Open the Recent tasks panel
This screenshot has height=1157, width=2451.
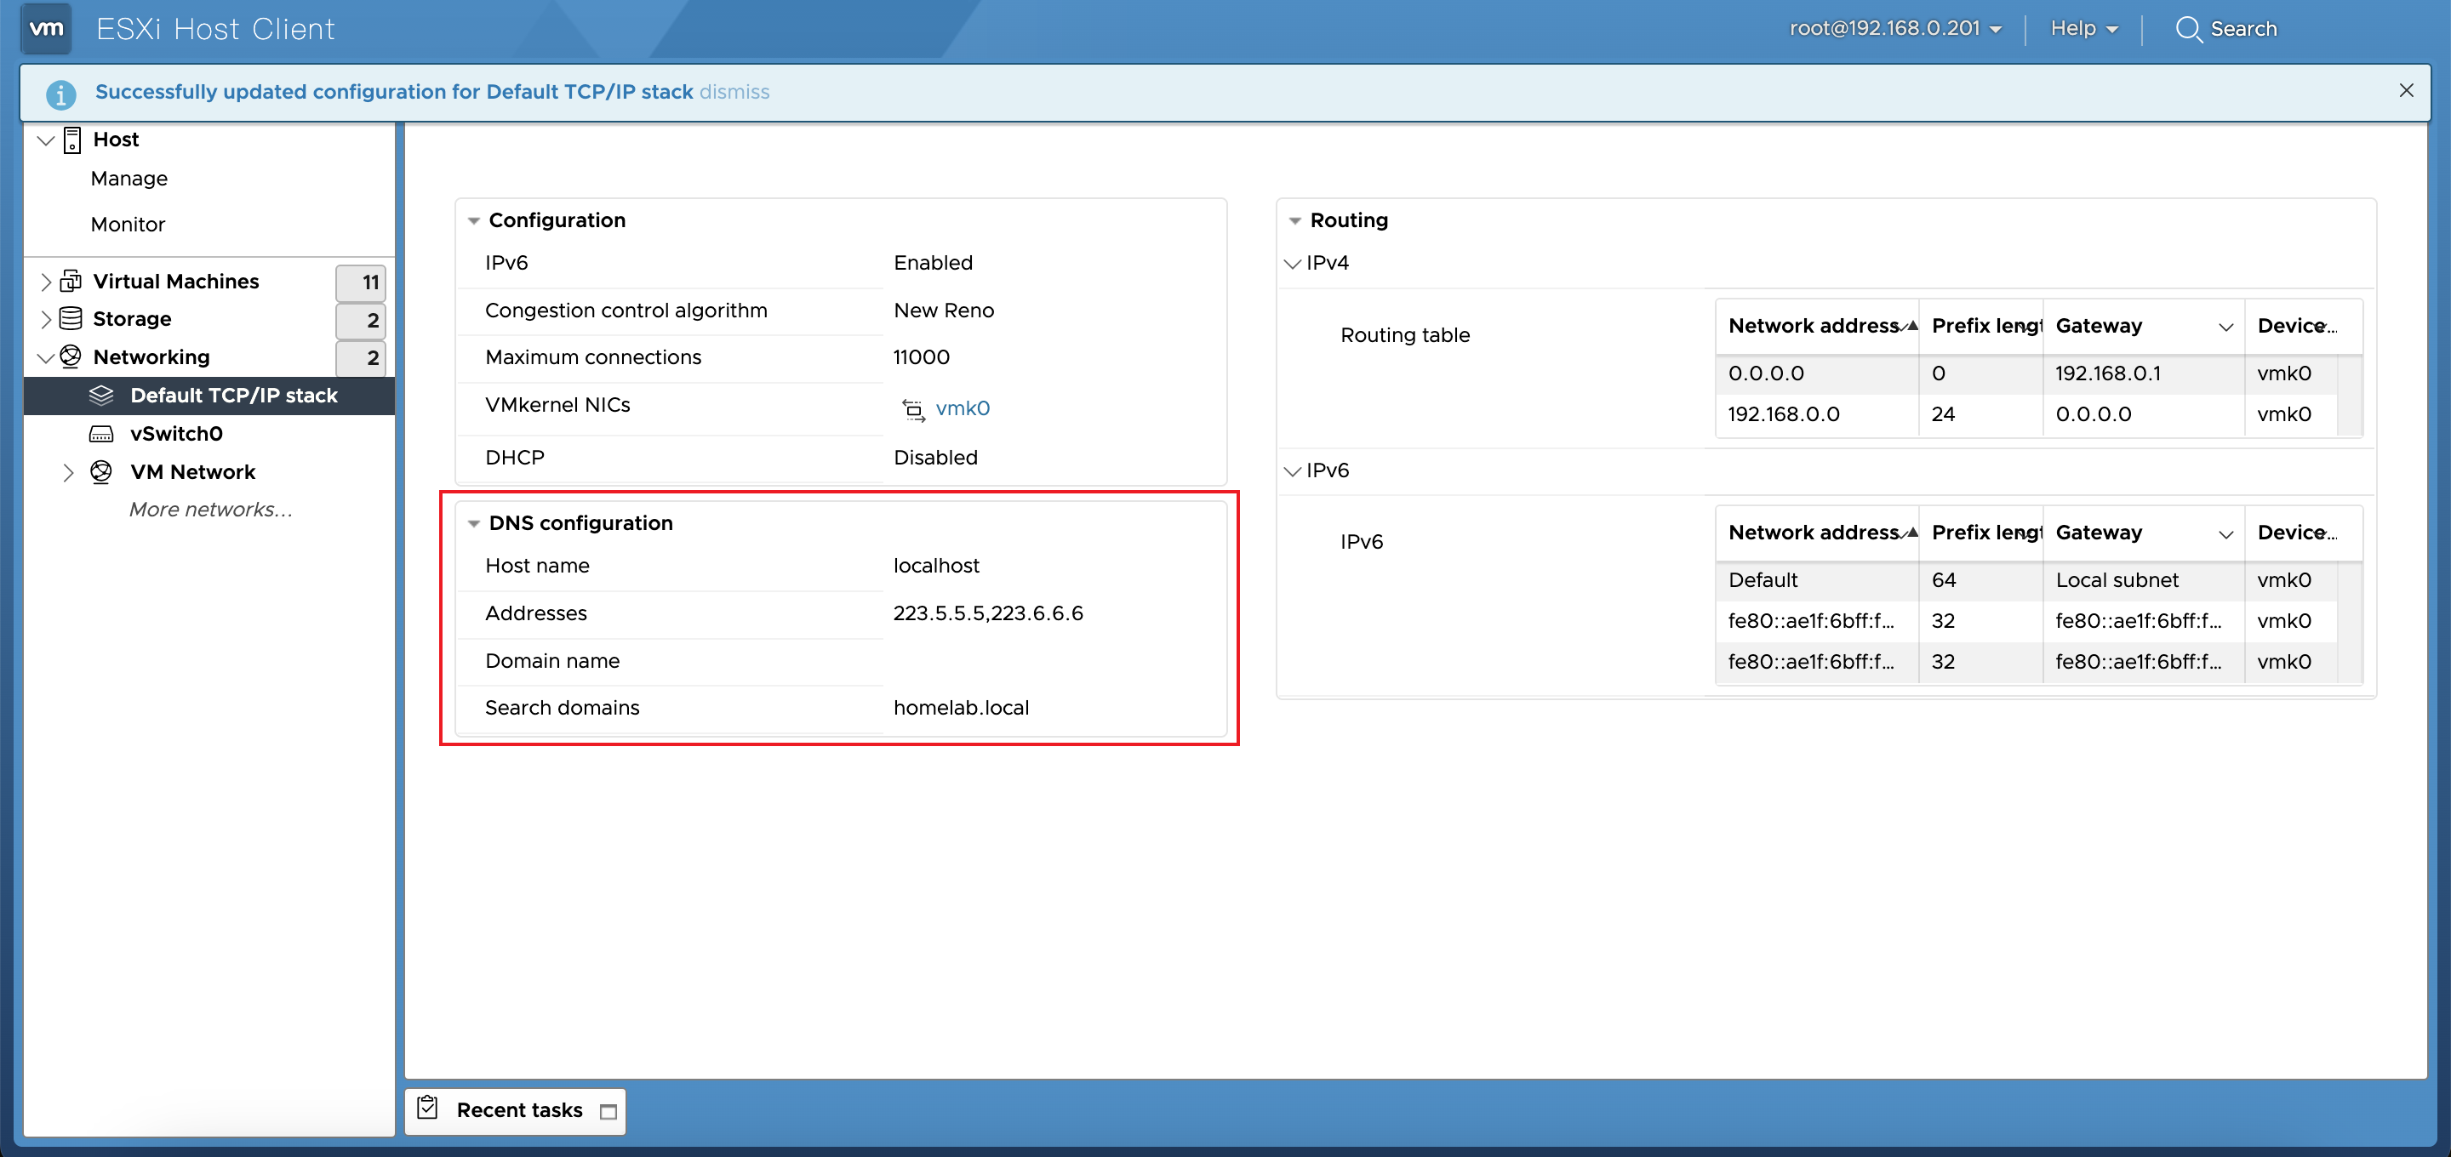518,1110
